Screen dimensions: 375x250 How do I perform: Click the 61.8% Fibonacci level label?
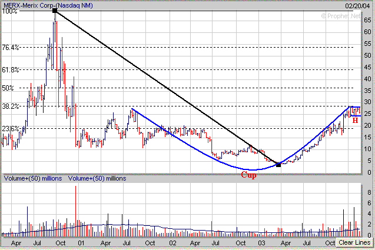pyautogui.click(x=10, y=70)
